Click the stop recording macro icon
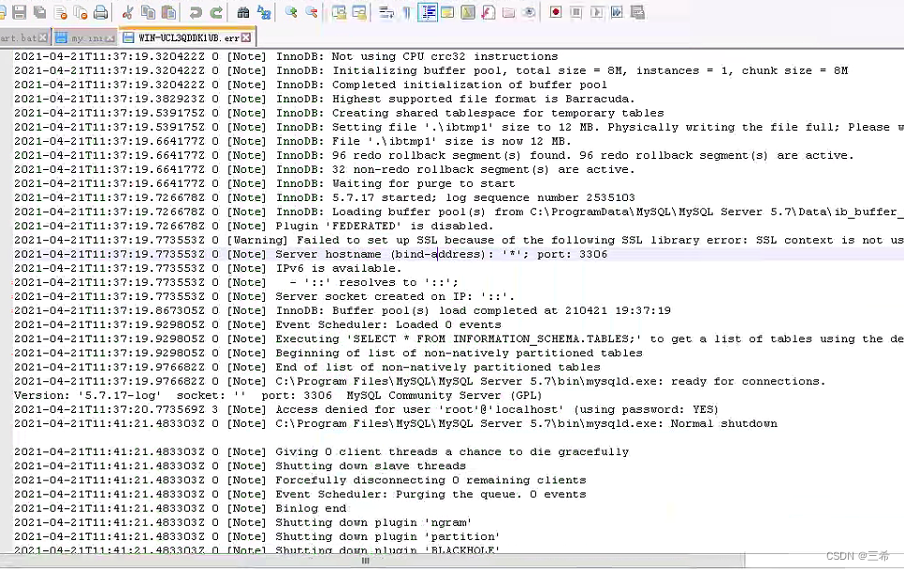 tap(576, 12)
